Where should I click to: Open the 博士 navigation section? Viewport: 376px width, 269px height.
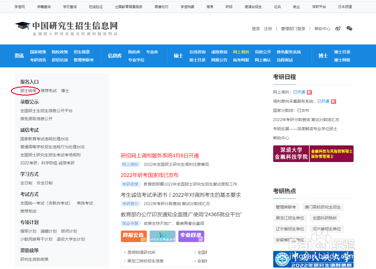pos(323,56)
